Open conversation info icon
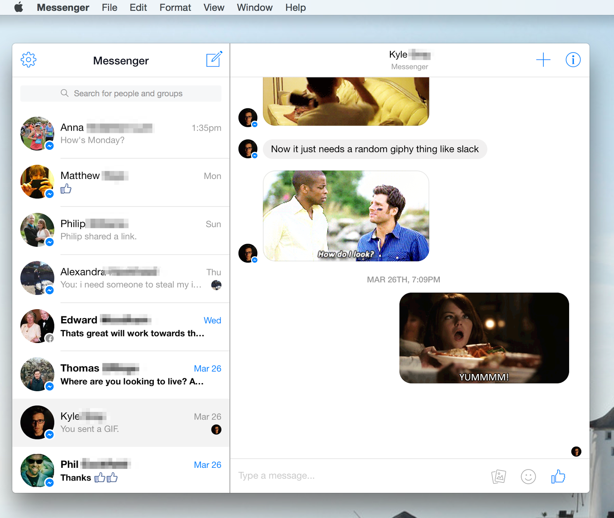The image size is (614, 518). coord(573,60)
